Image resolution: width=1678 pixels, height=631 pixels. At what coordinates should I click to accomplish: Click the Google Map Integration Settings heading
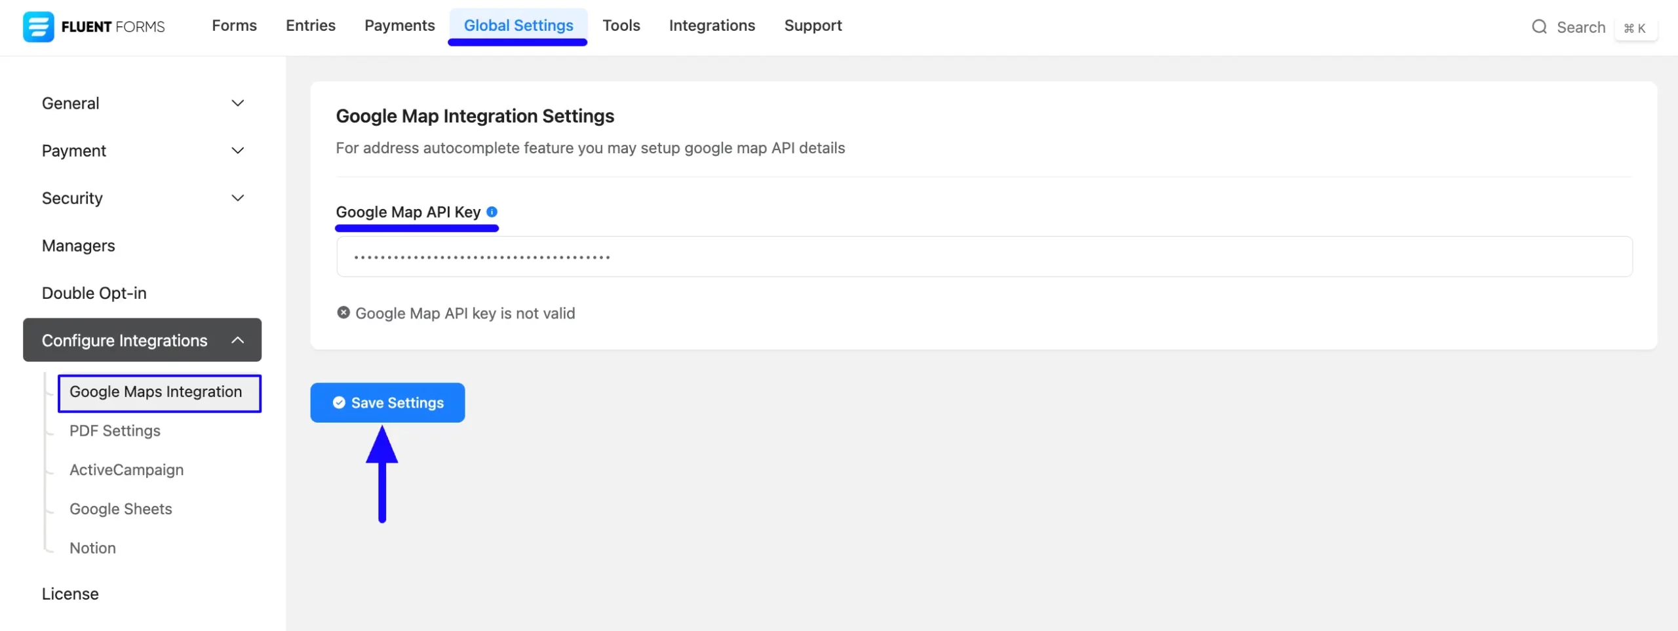pyautogui.click(x=475, y=116)
